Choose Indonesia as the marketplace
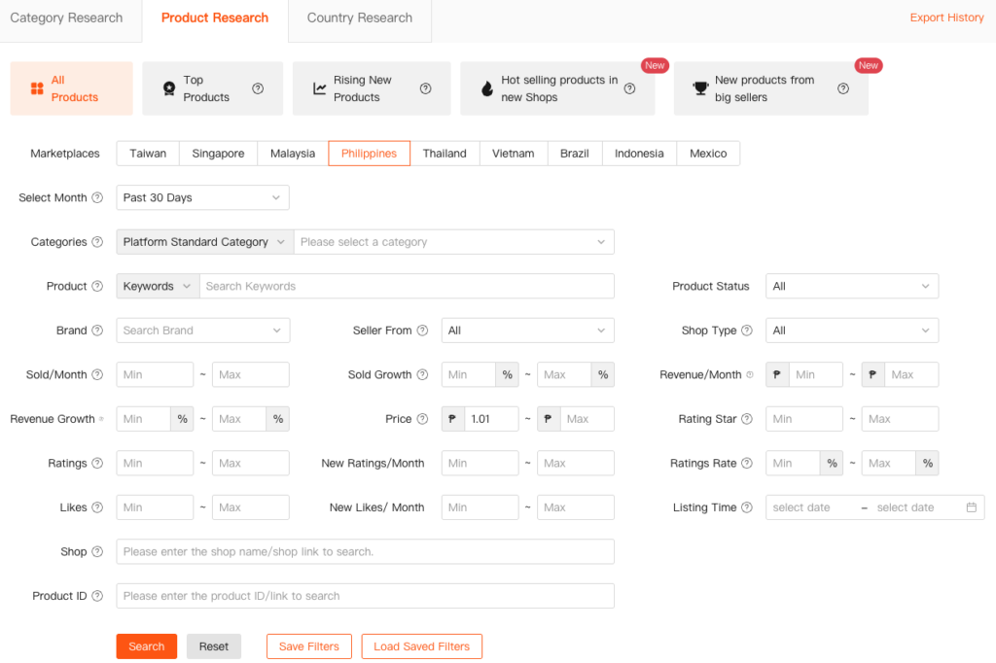The height and width of the screenshot is (663, 996). [x=639, y=154]
